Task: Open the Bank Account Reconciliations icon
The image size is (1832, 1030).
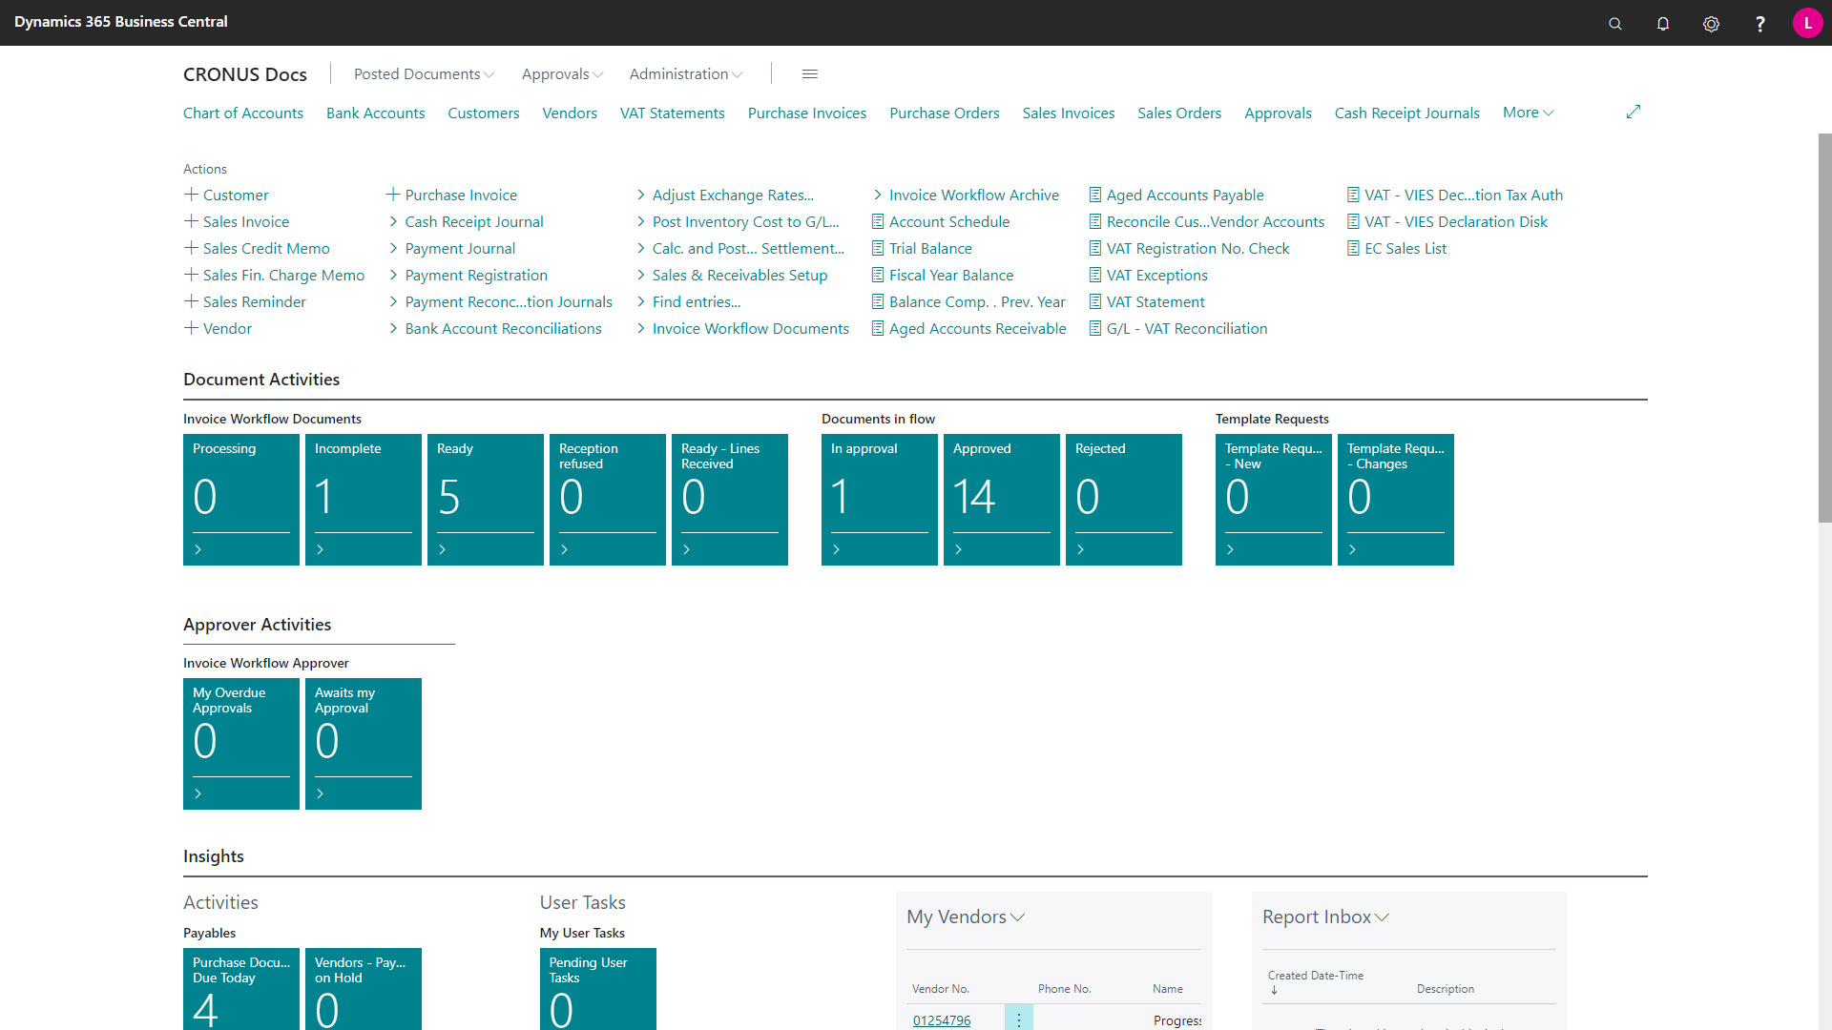Action: tap(502, 328)
